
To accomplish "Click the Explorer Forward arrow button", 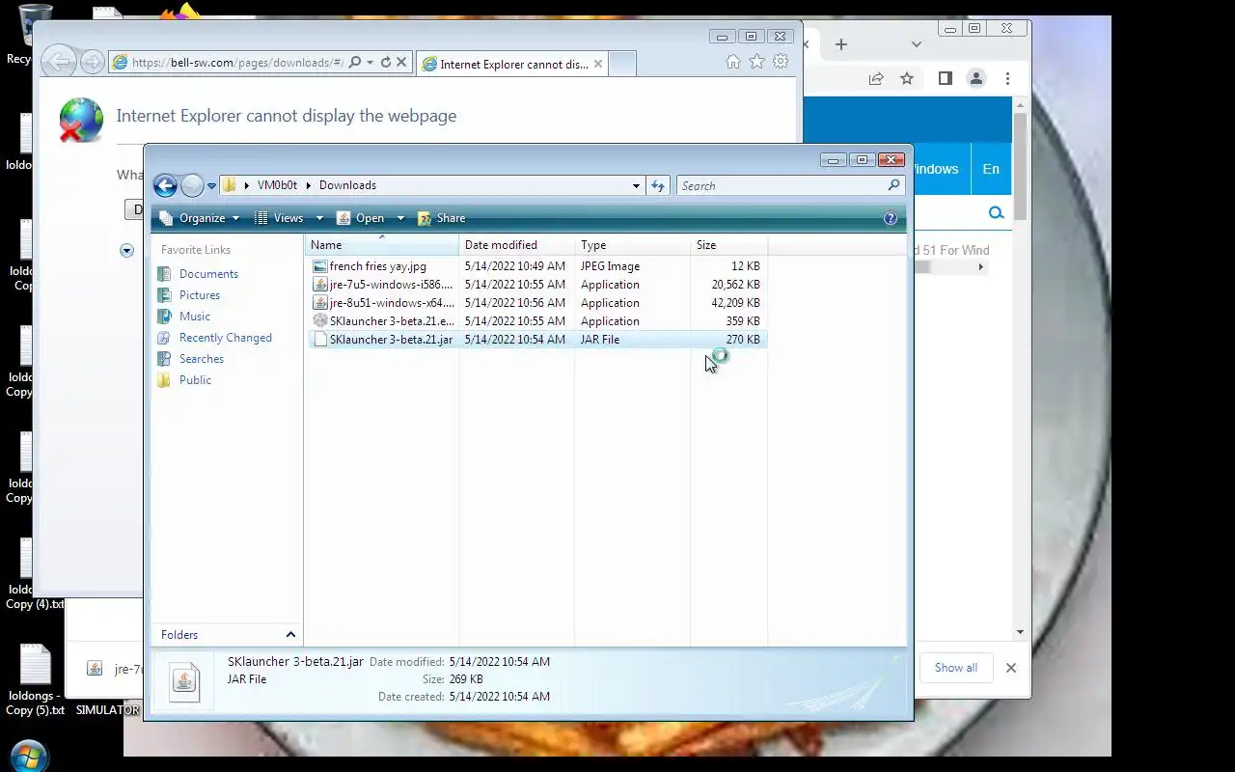I will click(192, 185).
